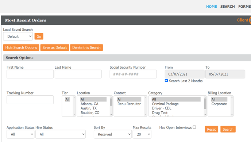Image resolution: width=251 pixels, height=142 pixels.
Task: Select Austin, TX in Location list
Action: tap(89, 108)
